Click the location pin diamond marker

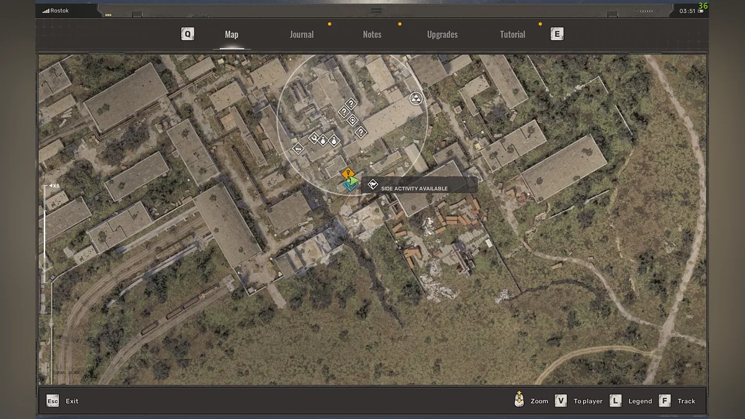352,120
